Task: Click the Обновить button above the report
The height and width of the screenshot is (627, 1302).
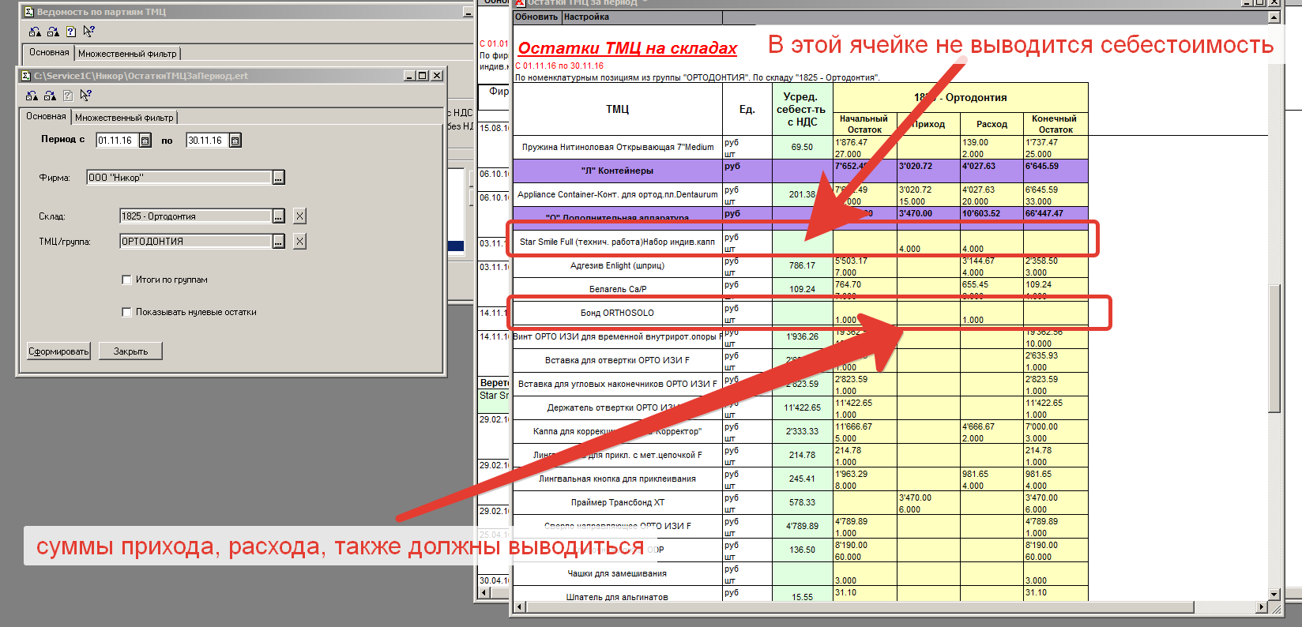Action: 536,17
